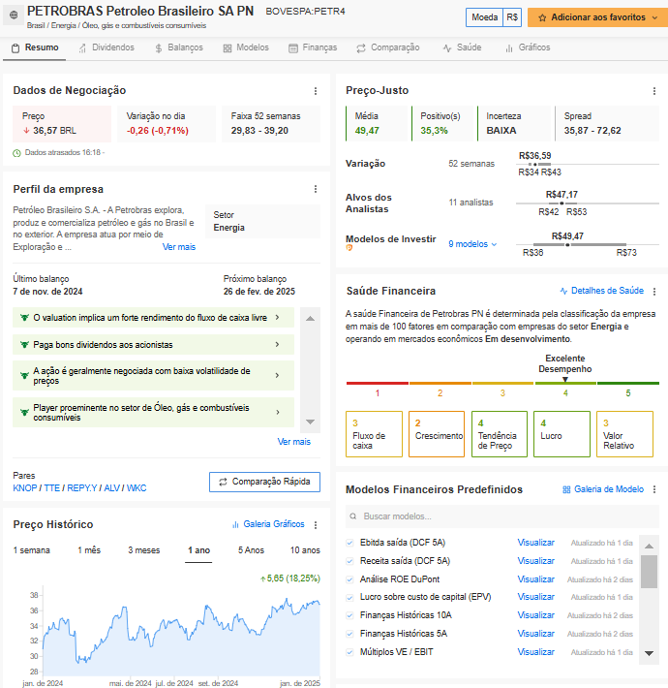
Task: Toggle checkbox for Lucro sobre custo de capital
Action: coord(349,598)
